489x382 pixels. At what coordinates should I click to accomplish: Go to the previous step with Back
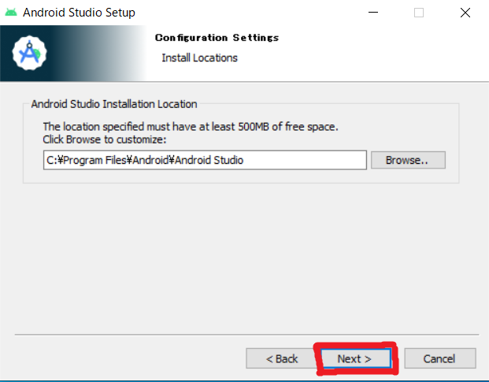(282, 358)
